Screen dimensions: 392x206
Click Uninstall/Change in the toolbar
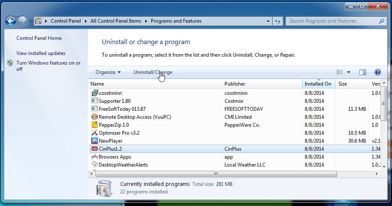[x=153, y=72]
